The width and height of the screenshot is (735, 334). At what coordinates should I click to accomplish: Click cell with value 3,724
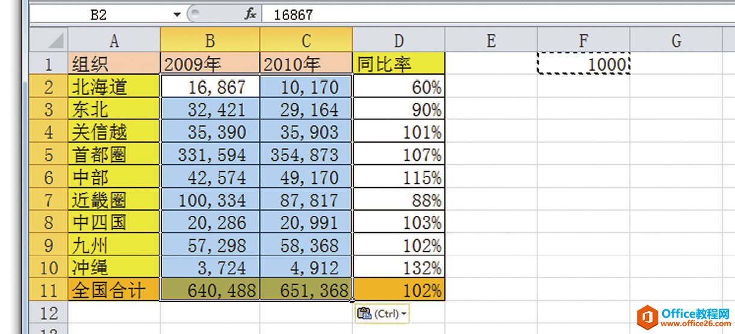point(210,267)
